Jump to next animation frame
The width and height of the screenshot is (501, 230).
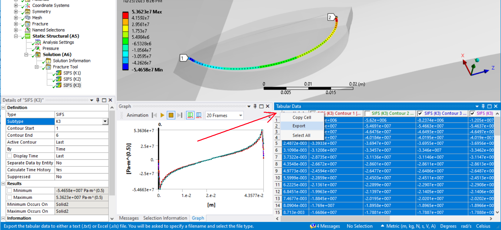click(x=180, y=115)
